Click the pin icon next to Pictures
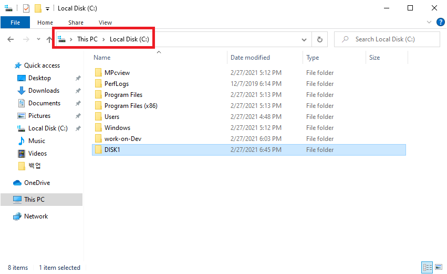The width and height of the screenshot is (447, 274). click(x=78, y=116)
